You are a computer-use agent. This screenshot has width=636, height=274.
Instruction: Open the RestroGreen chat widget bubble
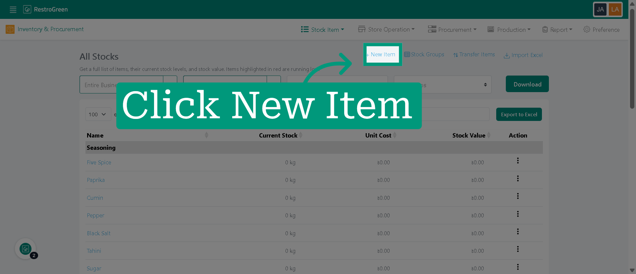coord(26,249)
